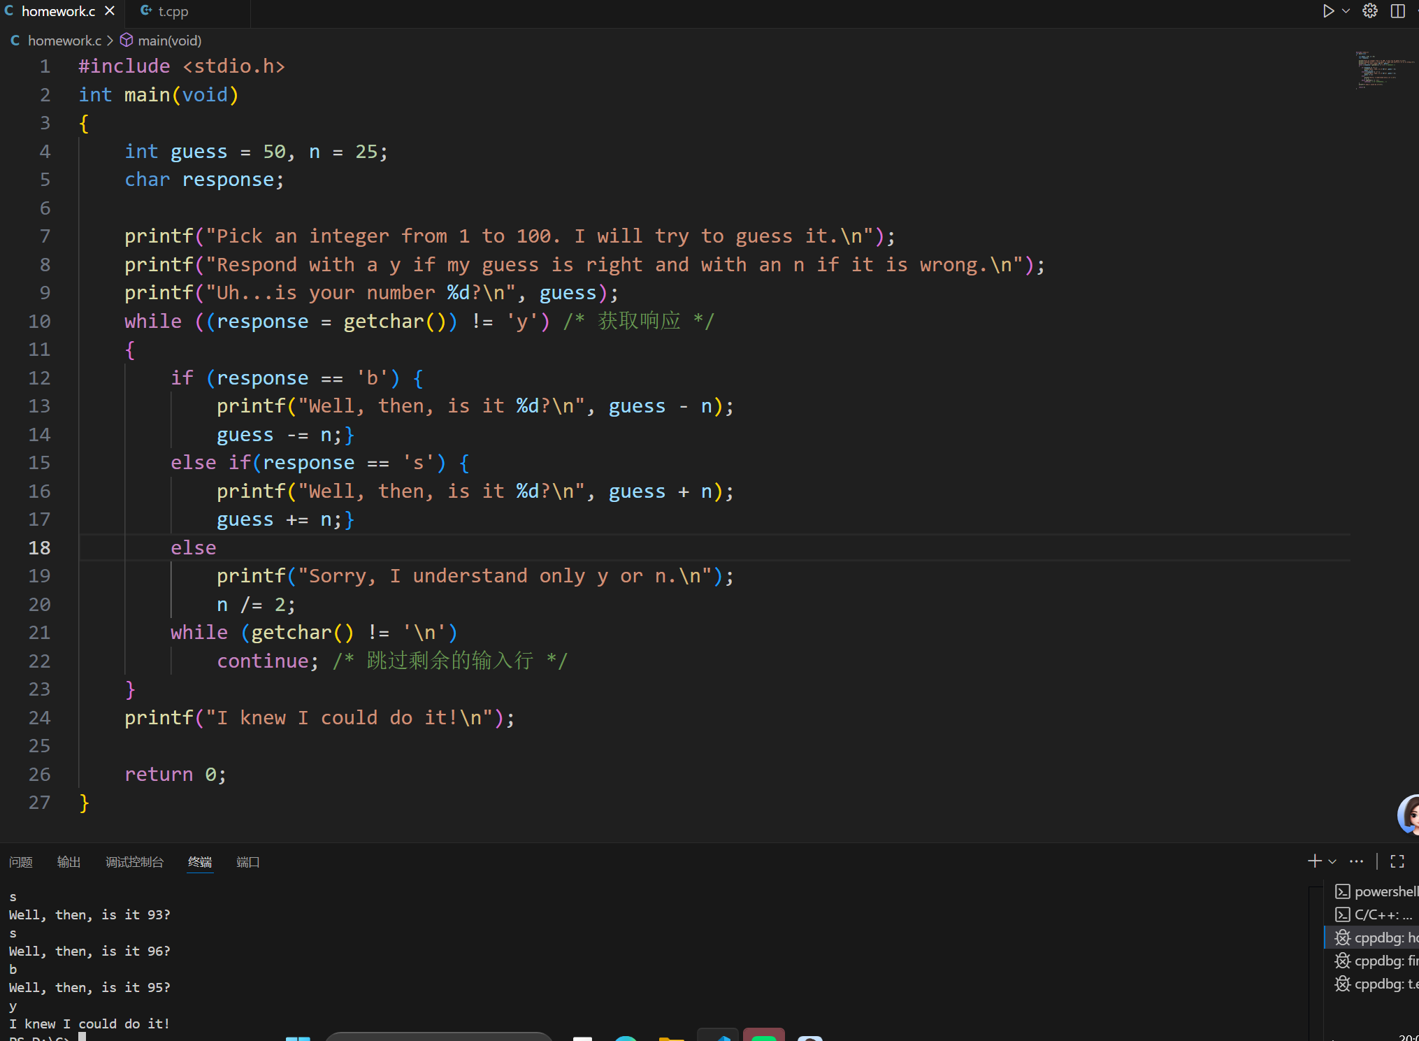The height and width of the screenshot is (1041, 1419).
Task: Maximize the terminal panel
Action: tap(1397, 861)
